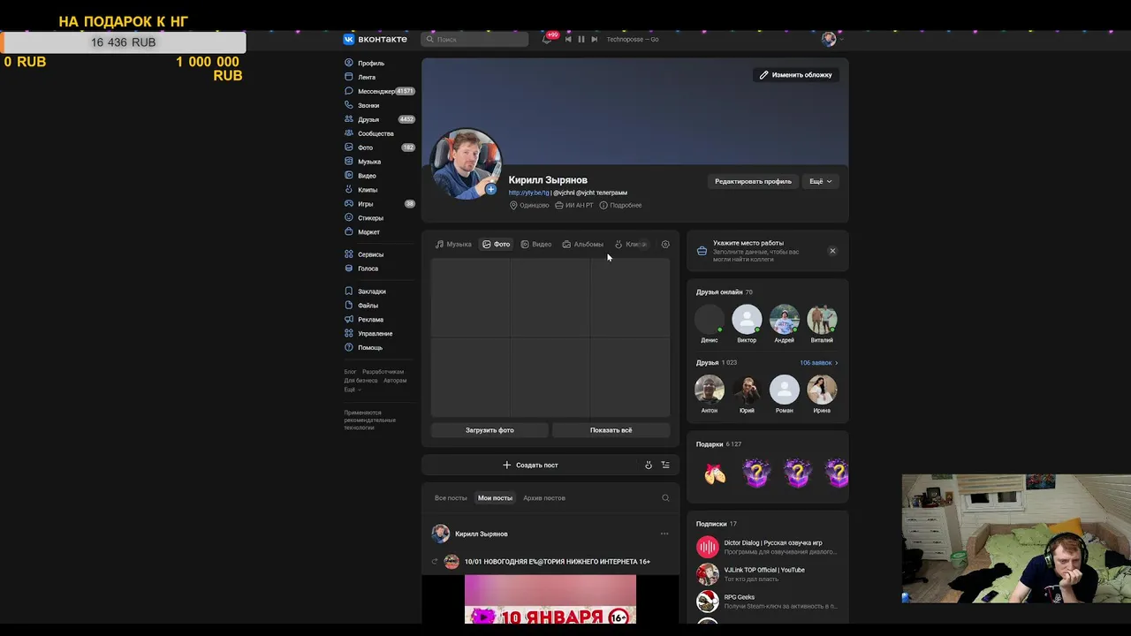Image resolution: width=1131 pixels, height=636 pixels.
Task: Click Изменить обложку button
Action: pos(795,75)
